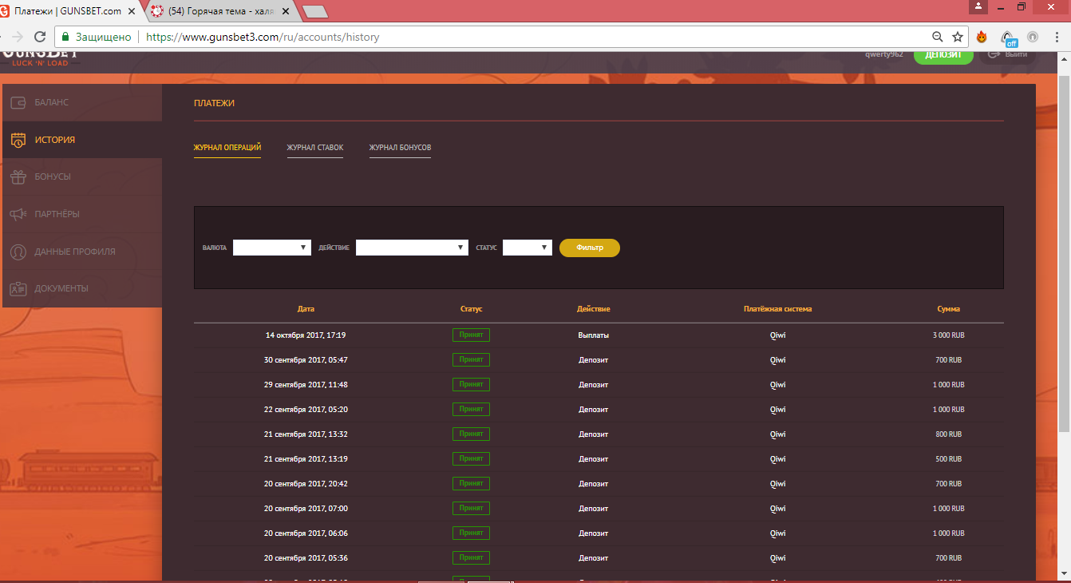Open the Валюта dropdown
Image resolution: width=1071 pixels, height=583 pixels.
tap(271, 248)
